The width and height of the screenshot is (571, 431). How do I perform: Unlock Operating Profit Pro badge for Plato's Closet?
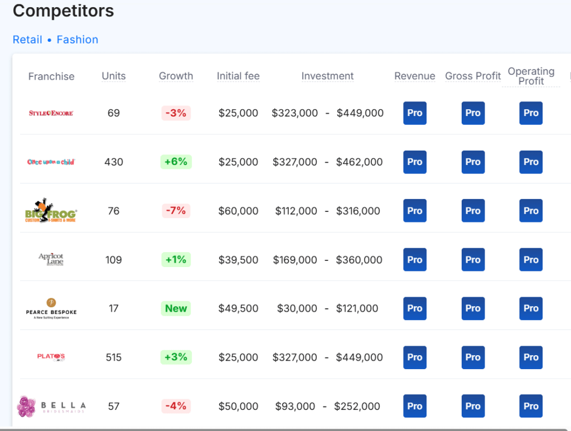point(531,357)
